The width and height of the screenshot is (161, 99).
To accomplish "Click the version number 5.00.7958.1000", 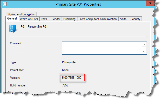I will tap(72, 77).
